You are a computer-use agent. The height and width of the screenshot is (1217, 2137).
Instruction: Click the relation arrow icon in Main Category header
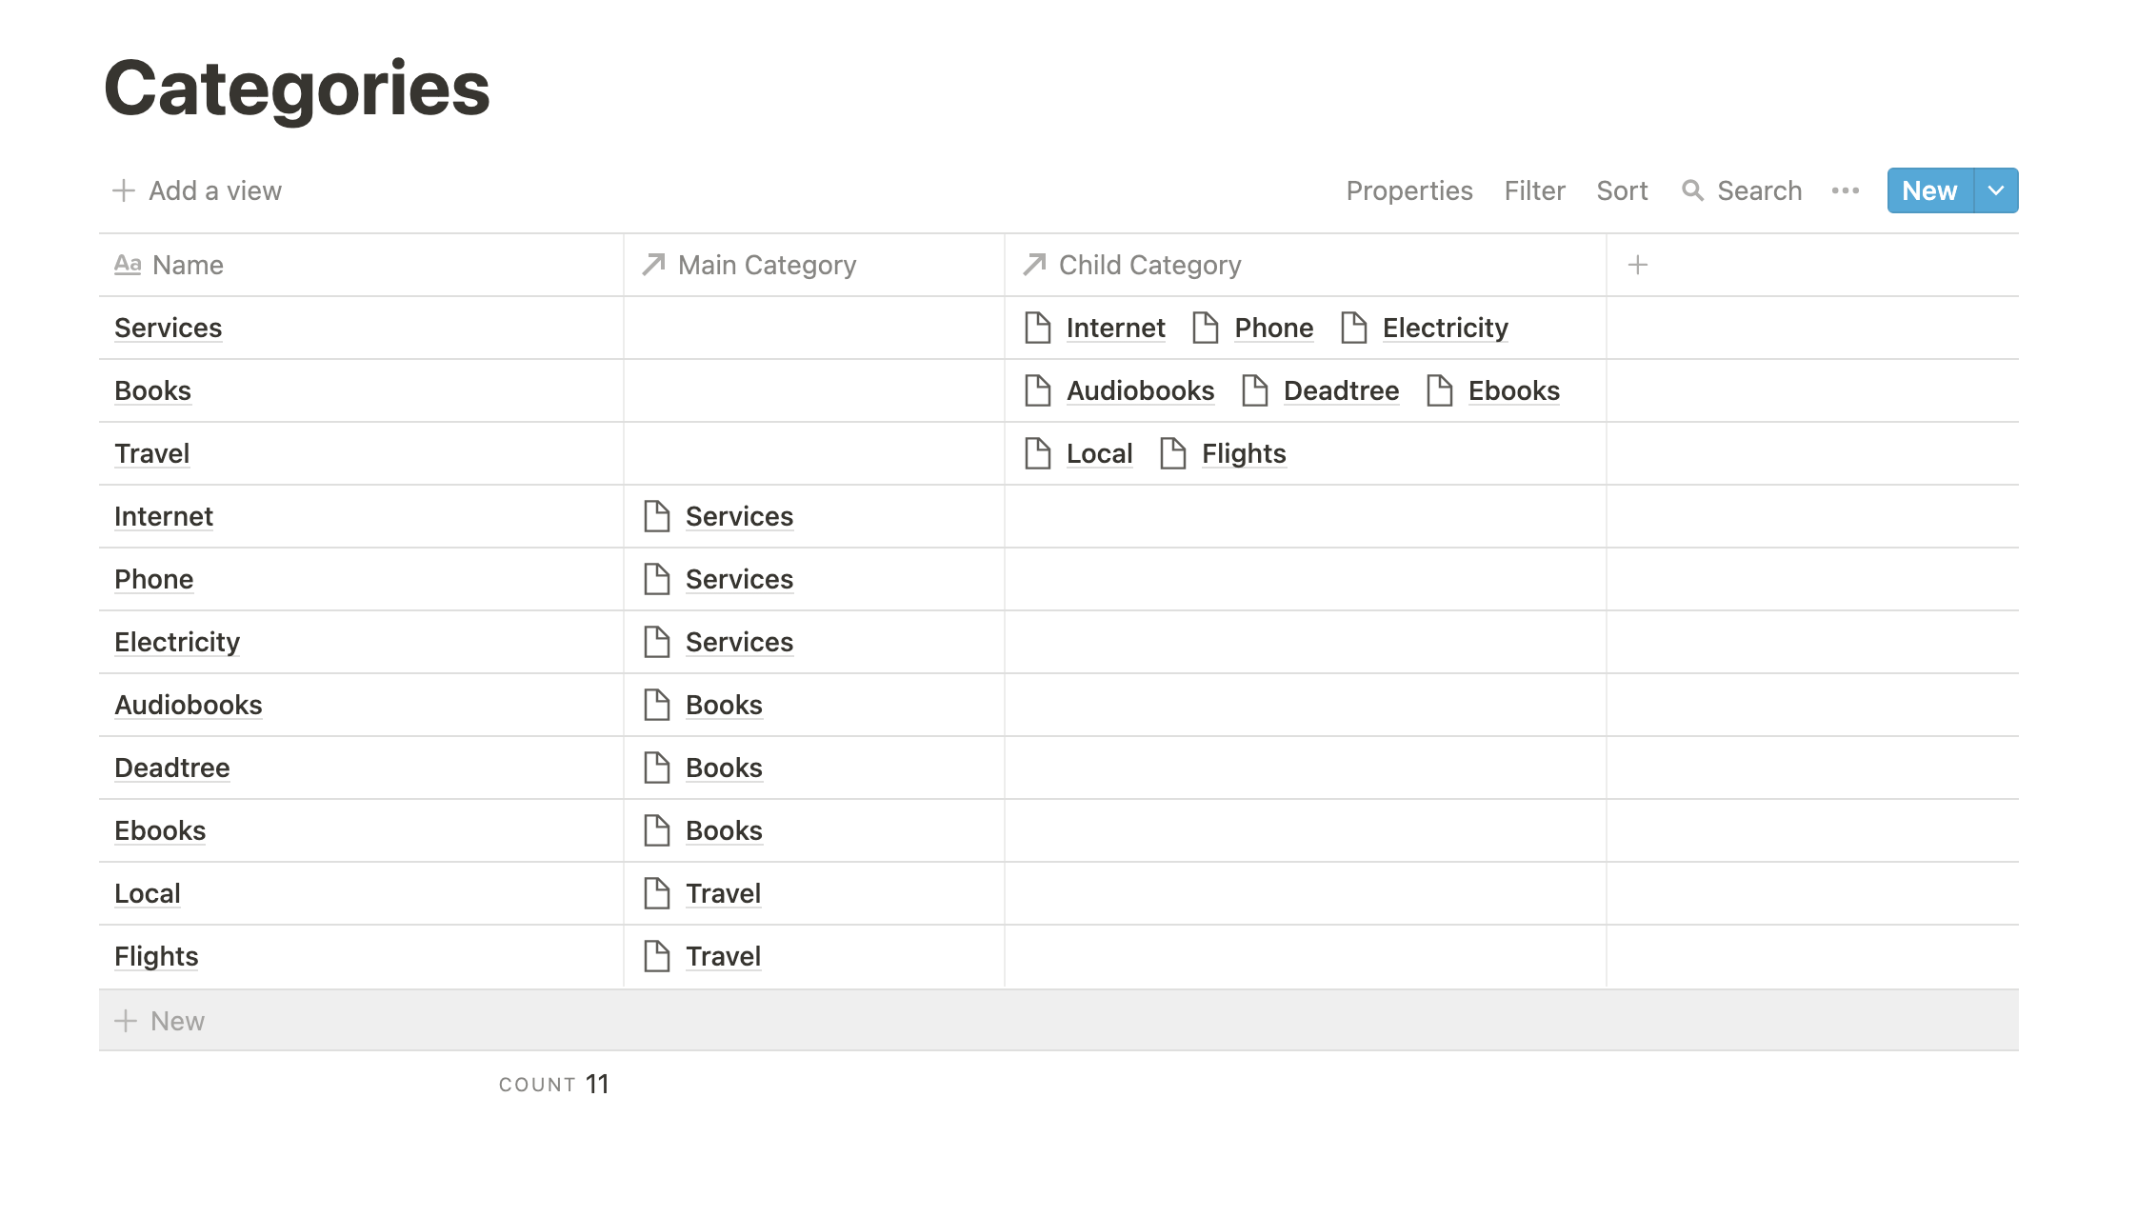pos(653,265)
